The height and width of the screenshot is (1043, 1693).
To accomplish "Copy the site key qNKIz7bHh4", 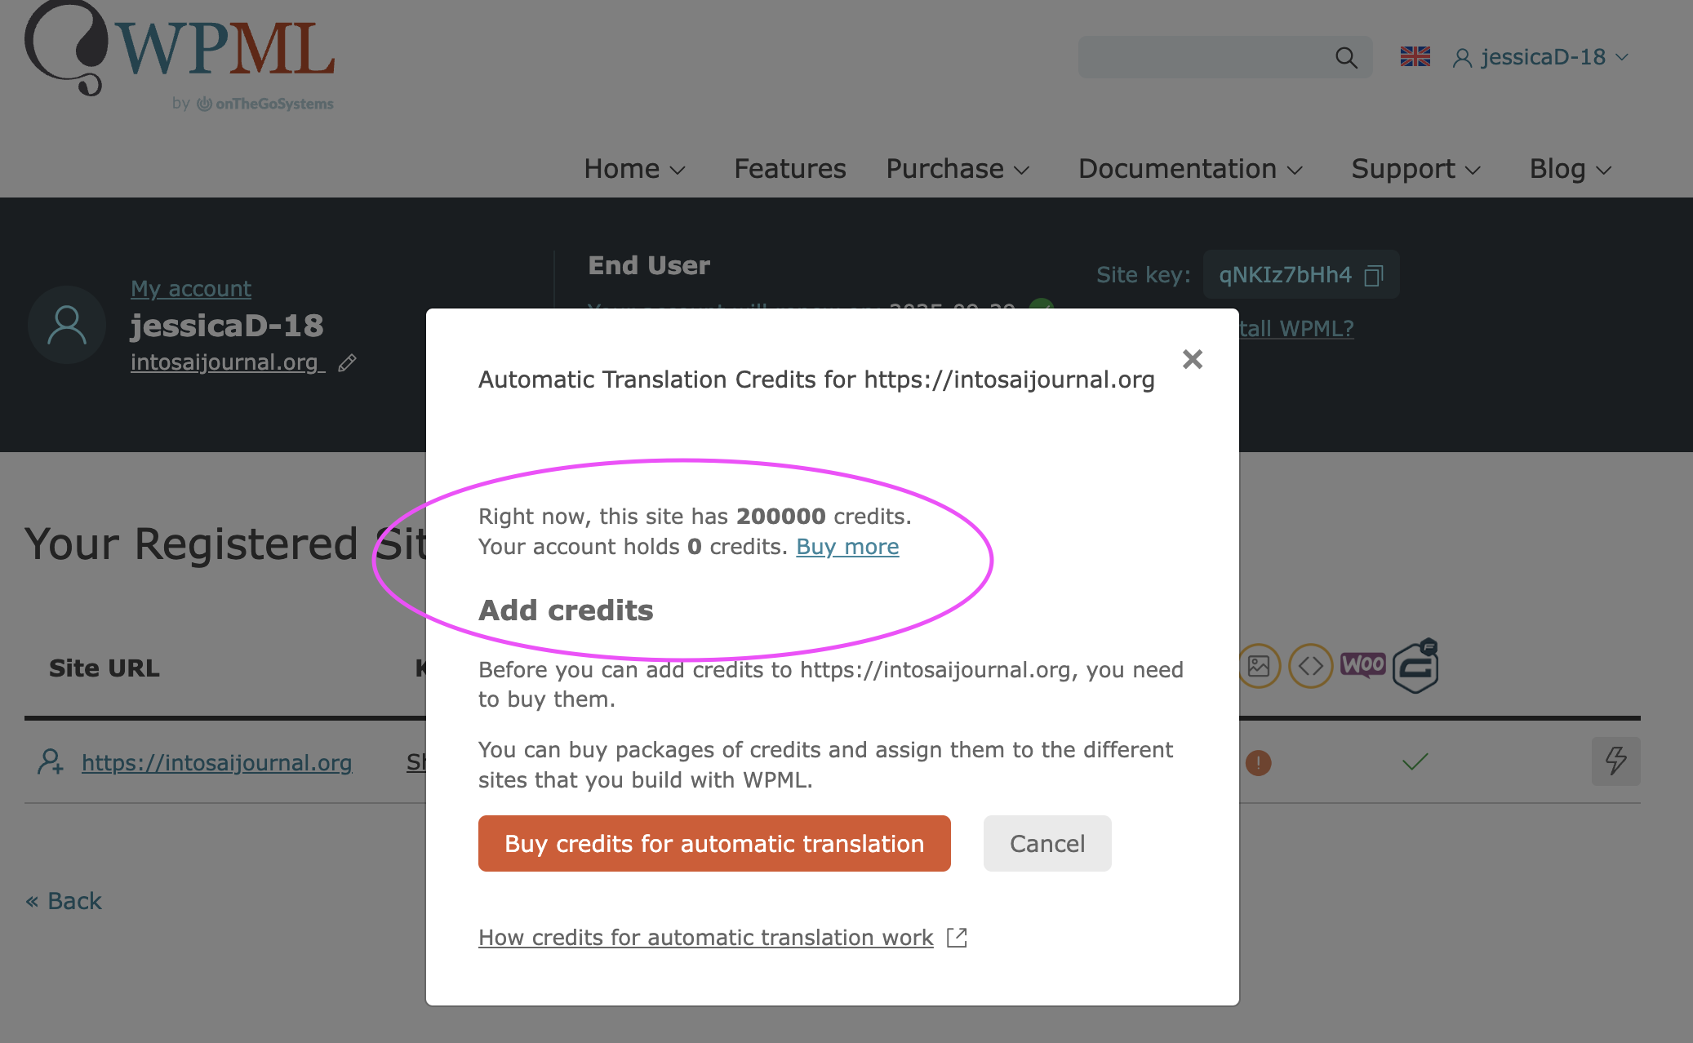I will 1374,276.
